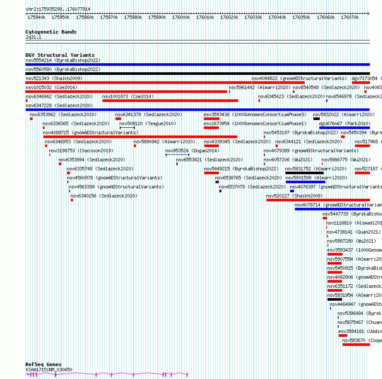Open nsv583670 variant label
This screenshot has height=379, width=382.
tap(362, 340)
